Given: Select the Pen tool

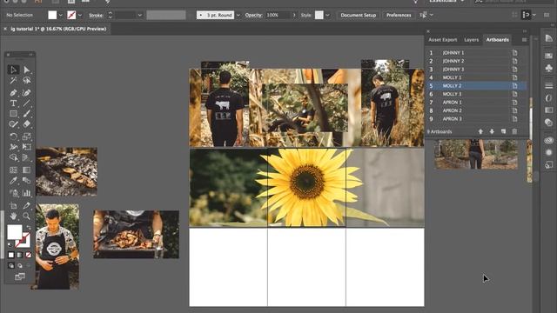Looking at the screenshot, I should [x=14, y=93].
